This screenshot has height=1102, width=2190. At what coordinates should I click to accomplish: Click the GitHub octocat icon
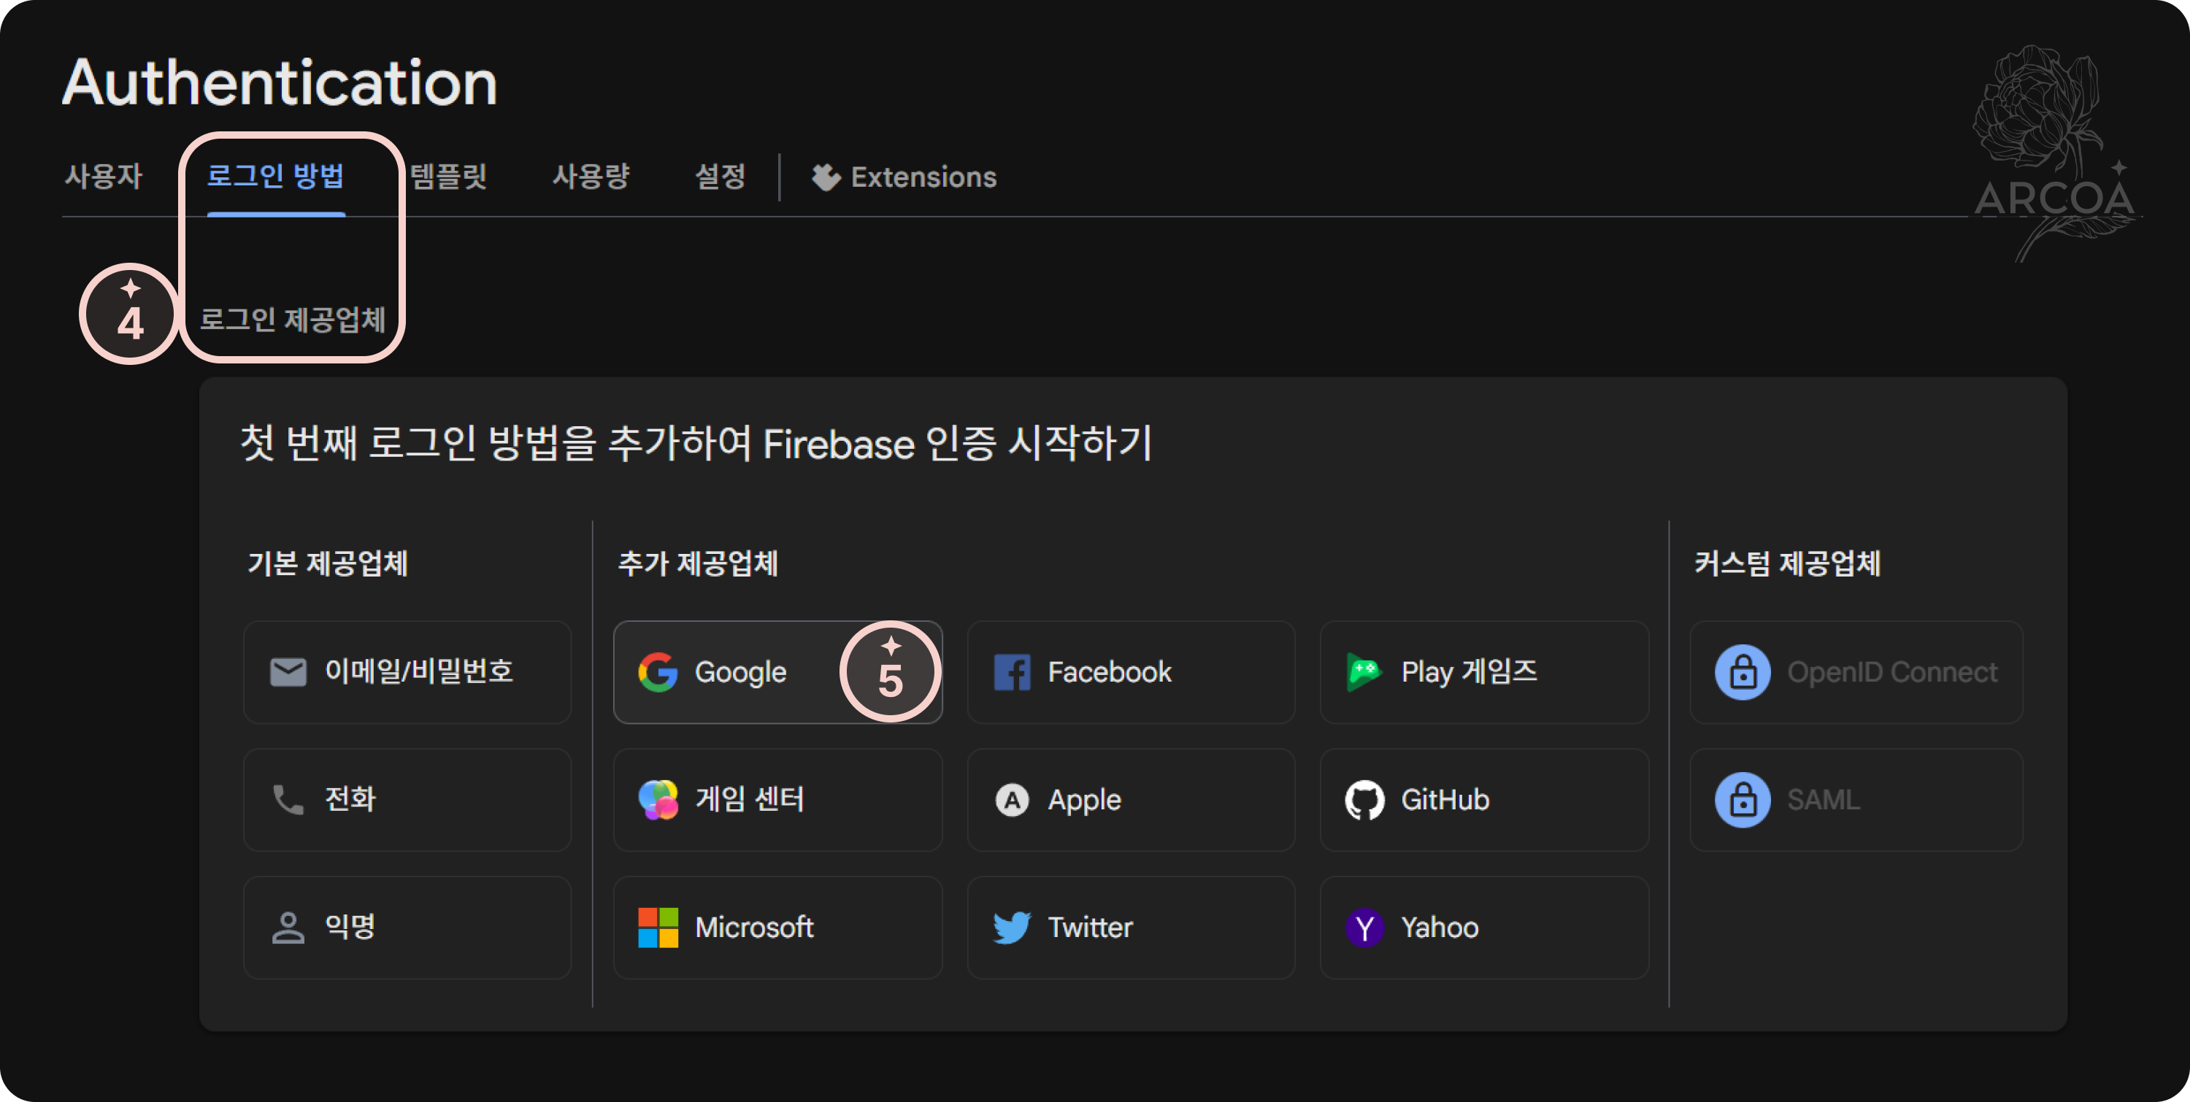[x=1364, y=800]
